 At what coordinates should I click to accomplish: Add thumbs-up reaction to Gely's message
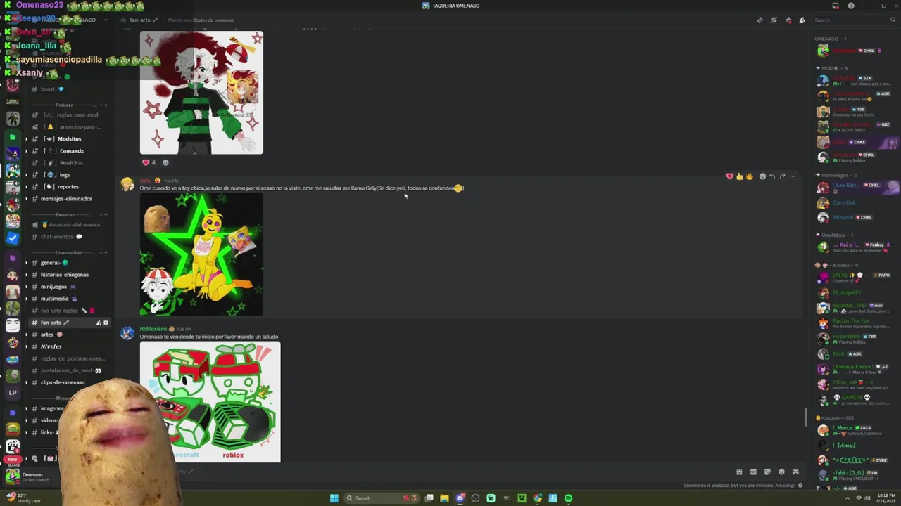pyautogui.click(x=739, y=176)
